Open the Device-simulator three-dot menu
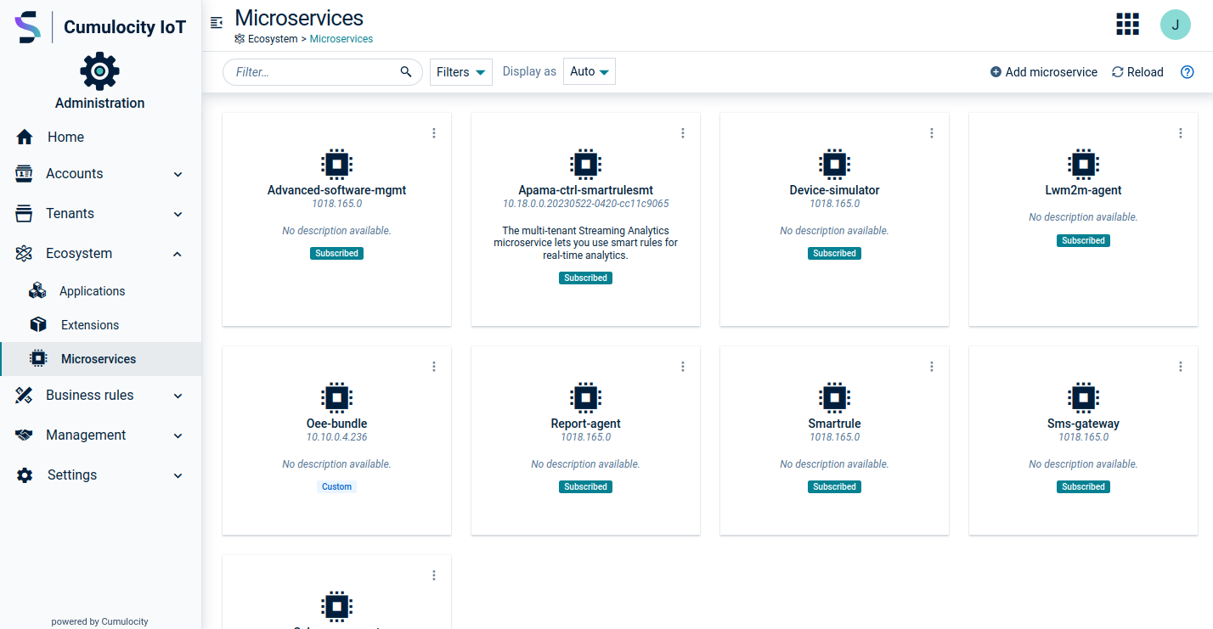Screen dimensions: 1213x629 coord(932,133)
